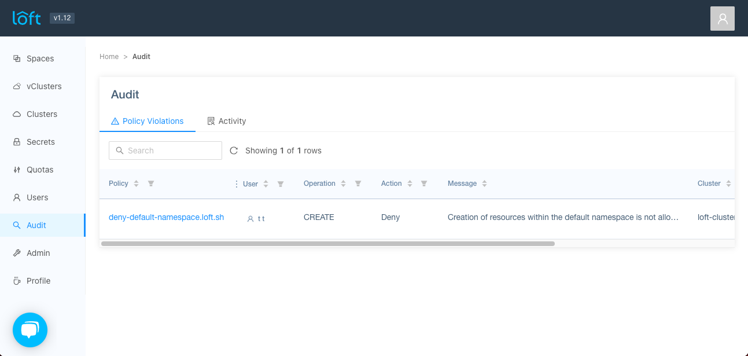Open deny-default-namespace.loft.sh policy link
The height and width of the screenshot is (356, 748).
coord(166,218)
